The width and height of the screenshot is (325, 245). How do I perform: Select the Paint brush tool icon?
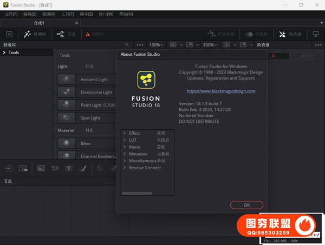[x=83, y=168]
